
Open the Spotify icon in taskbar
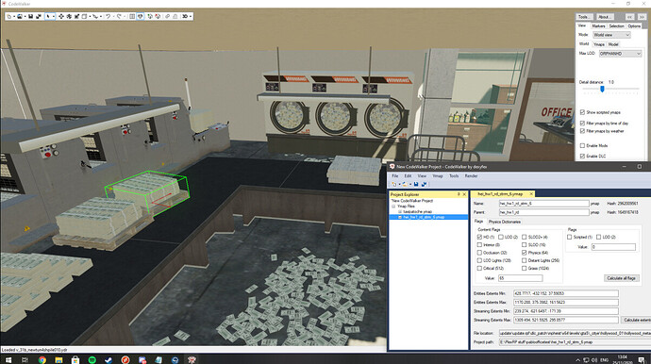click(92, 360)
